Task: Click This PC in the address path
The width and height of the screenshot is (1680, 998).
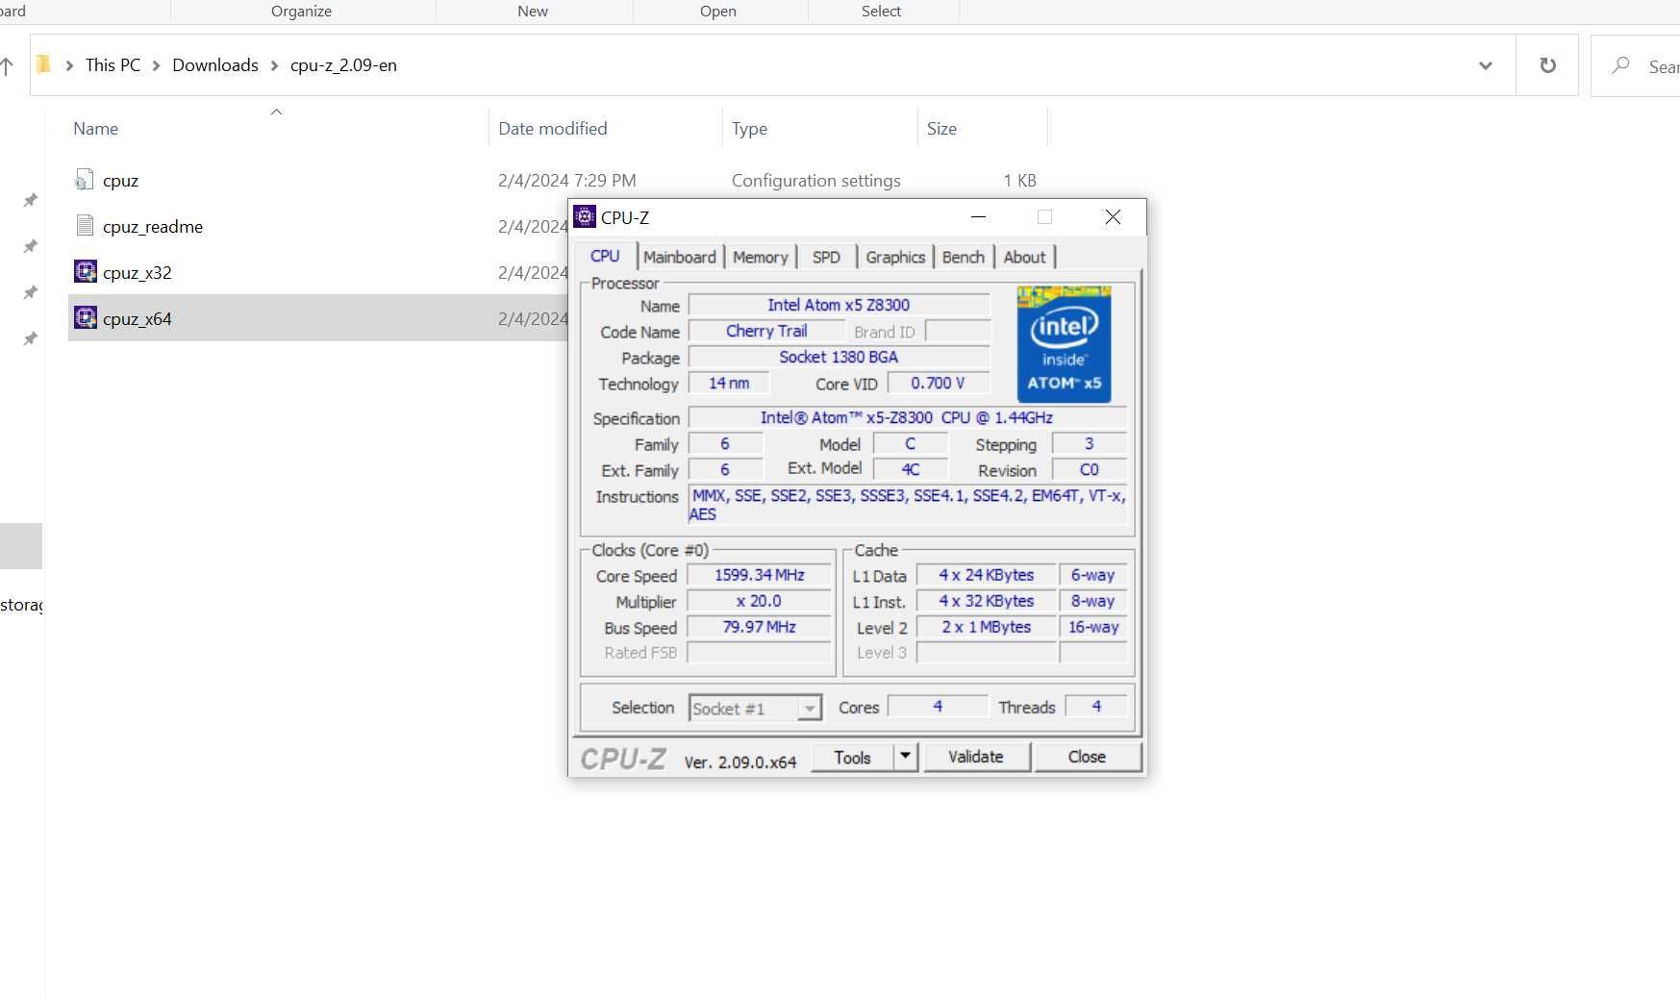Action: pyautogui.click(x=113, y=65)
